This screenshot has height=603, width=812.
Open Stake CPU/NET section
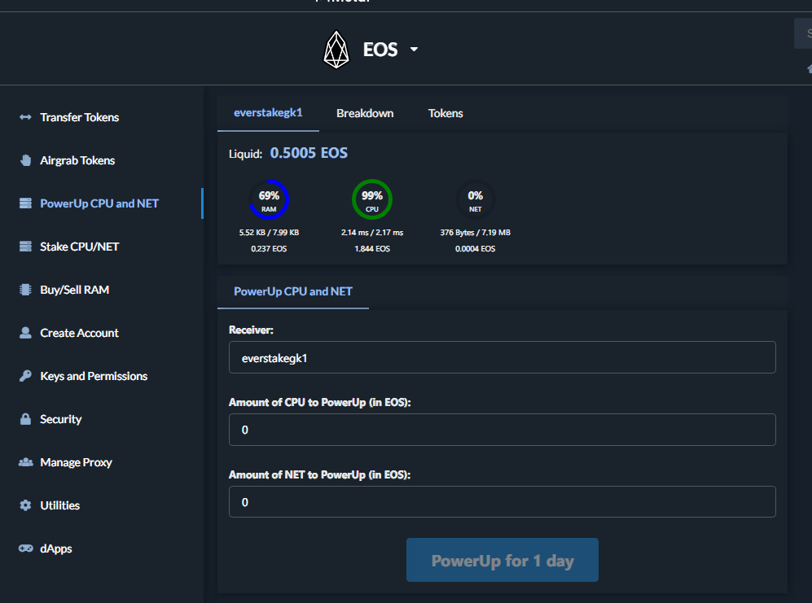point(79,247)
